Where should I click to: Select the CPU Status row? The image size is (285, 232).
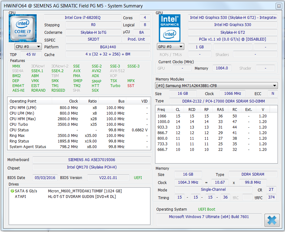[79, 130]
